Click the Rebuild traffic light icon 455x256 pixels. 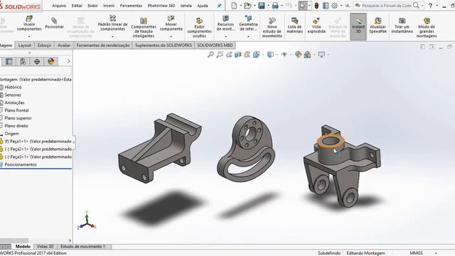click(316, 6)
